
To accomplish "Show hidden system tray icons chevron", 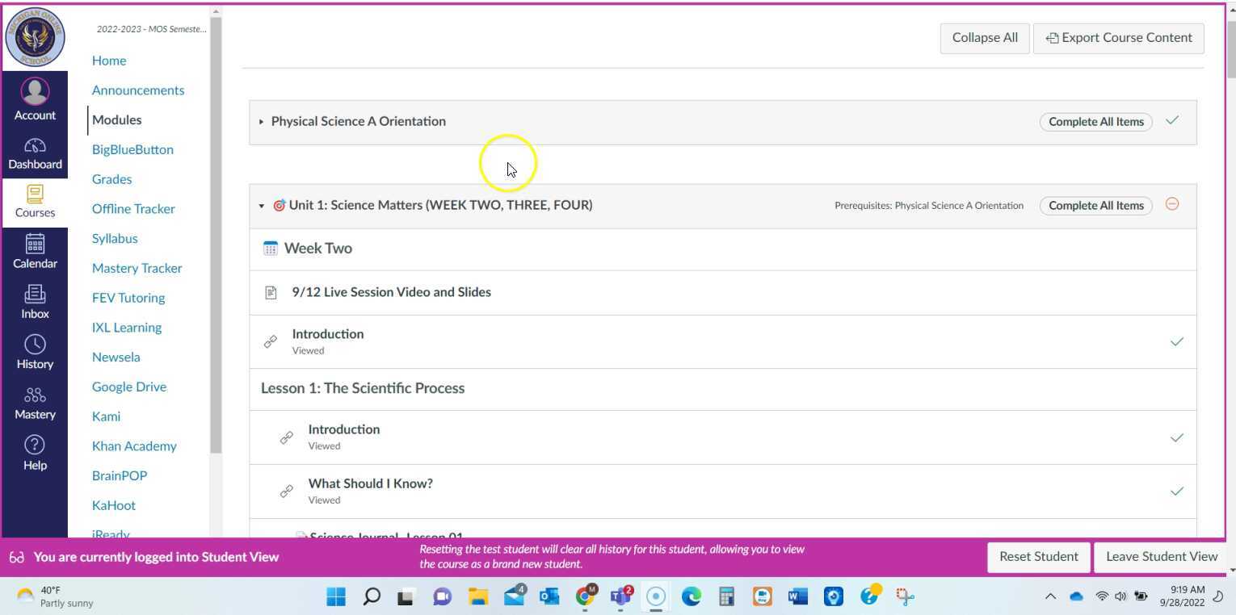I will pyautogui.click(x=1050, y=596).
